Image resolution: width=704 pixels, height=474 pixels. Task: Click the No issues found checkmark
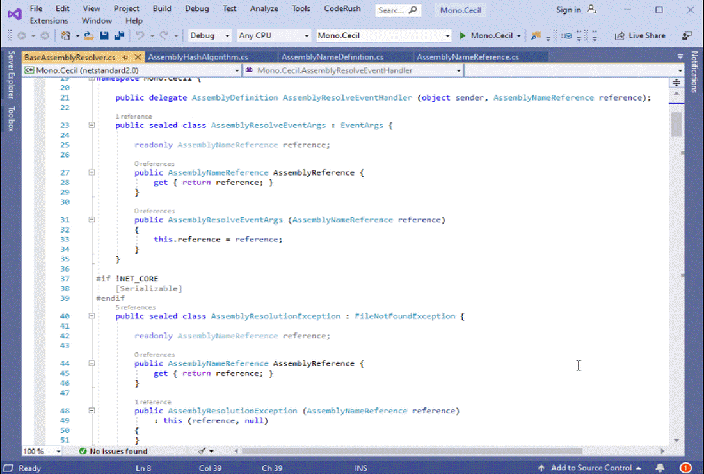point(83,451)
